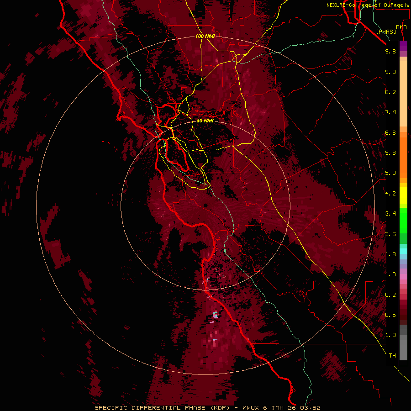Click the "[PHAS]" units label

click(x=386, y=32)
